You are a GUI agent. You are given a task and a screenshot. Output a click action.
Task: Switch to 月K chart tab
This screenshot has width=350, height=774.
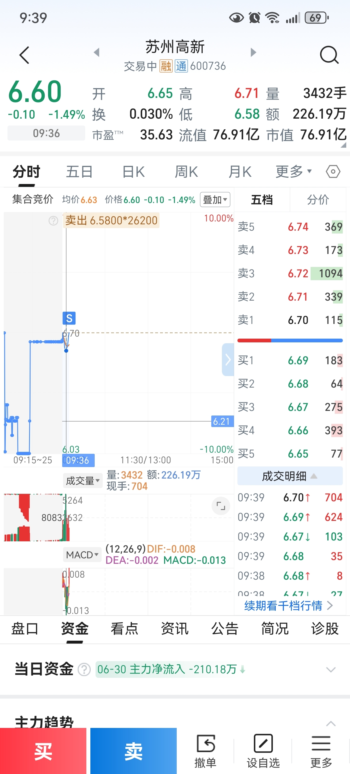point(240,172)
